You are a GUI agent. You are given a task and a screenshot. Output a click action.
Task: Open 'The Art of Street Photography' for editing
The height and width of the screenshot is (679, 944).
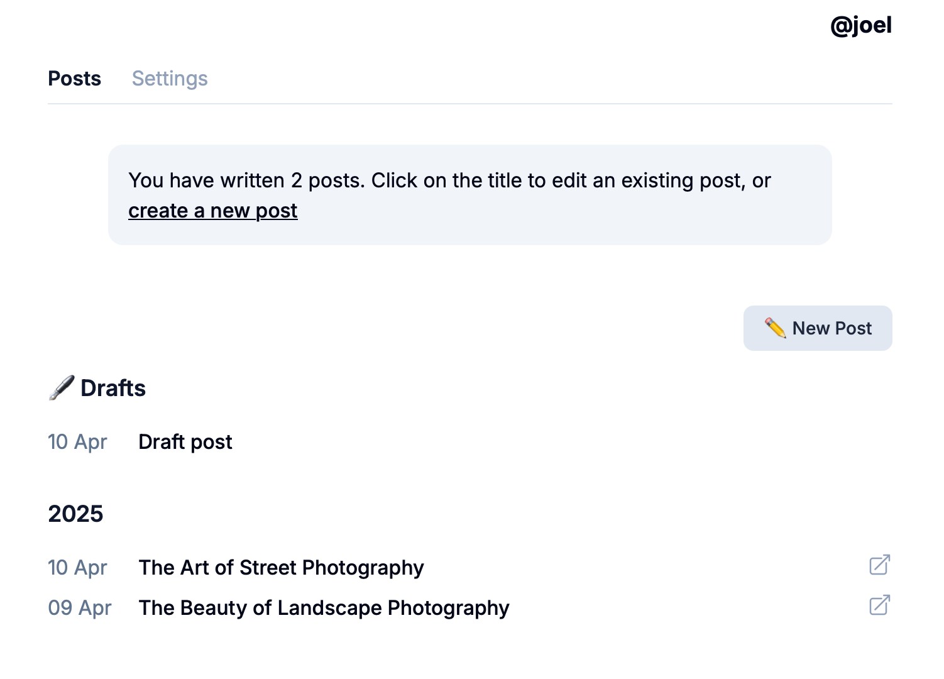[x=281, y=568]
